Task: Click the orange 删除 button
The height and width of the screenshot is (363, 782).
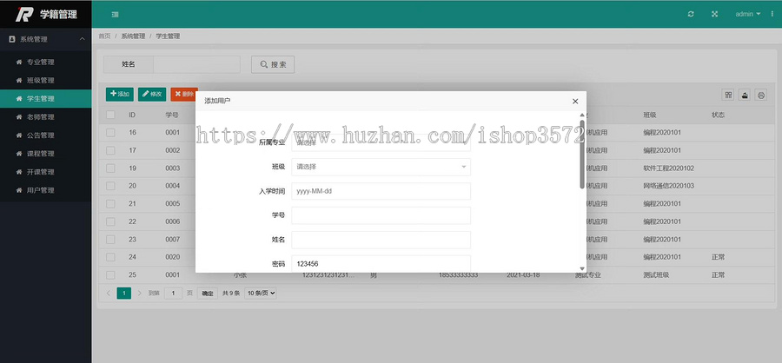Action: point(184,95)
